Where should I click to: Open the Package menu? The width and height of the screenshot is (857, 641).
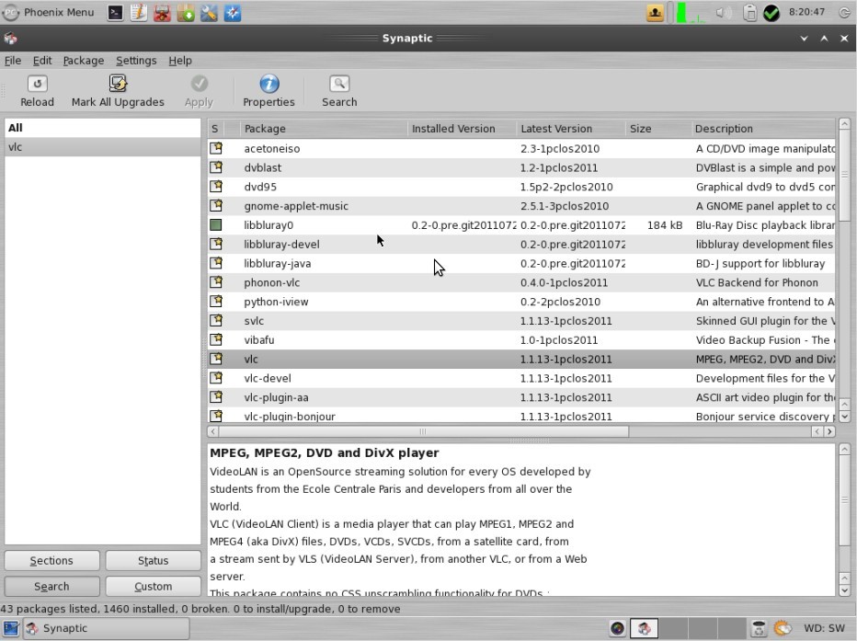pyautogui.click(x=83, y=61)
